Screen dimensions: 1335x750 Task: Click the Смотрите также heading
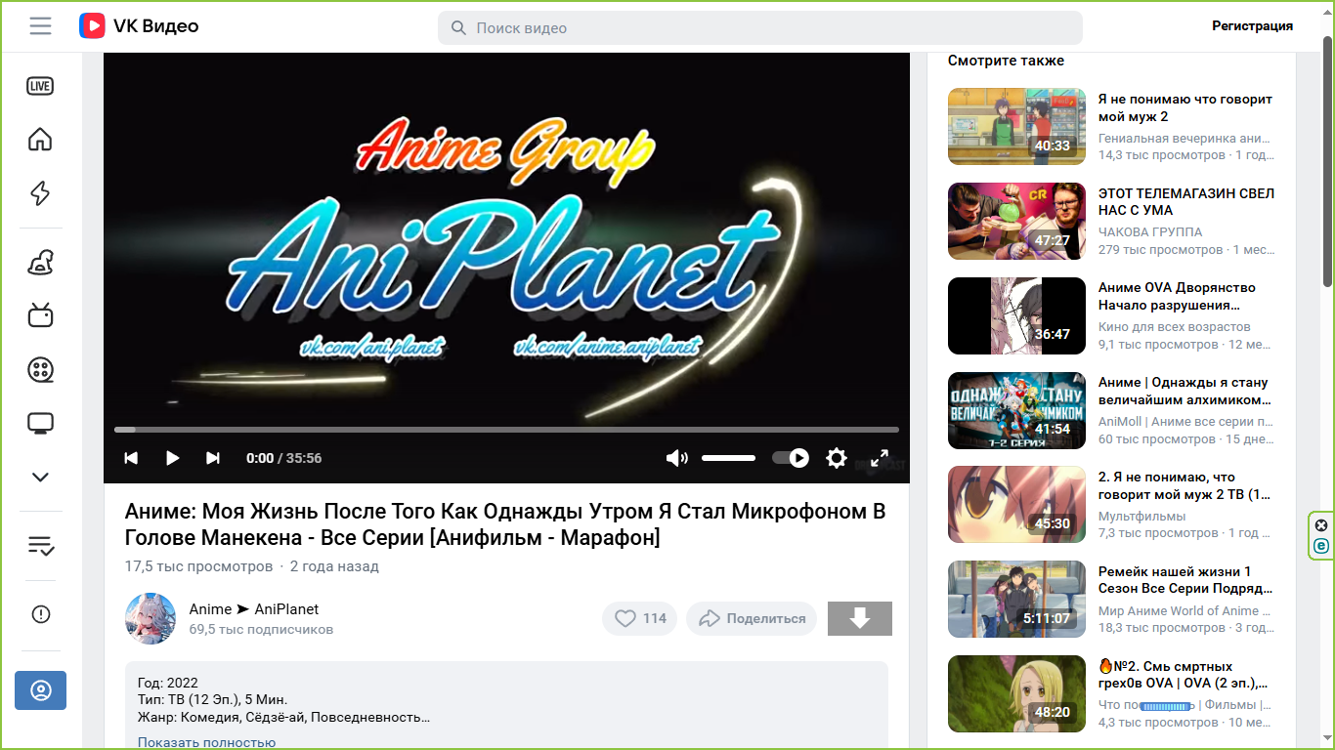(1006, 61)
